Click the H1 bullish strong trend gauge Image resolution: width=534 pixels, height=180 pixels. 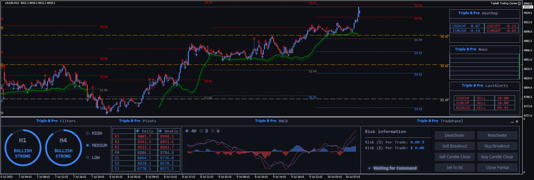pyautogui.click(x=23, y=147)
